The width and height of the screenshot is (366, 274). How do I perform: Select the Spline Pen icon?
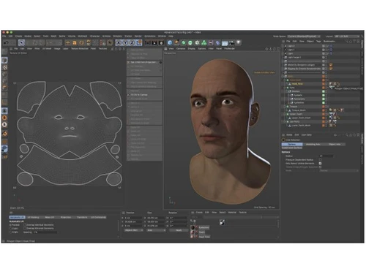pos(176,43)
